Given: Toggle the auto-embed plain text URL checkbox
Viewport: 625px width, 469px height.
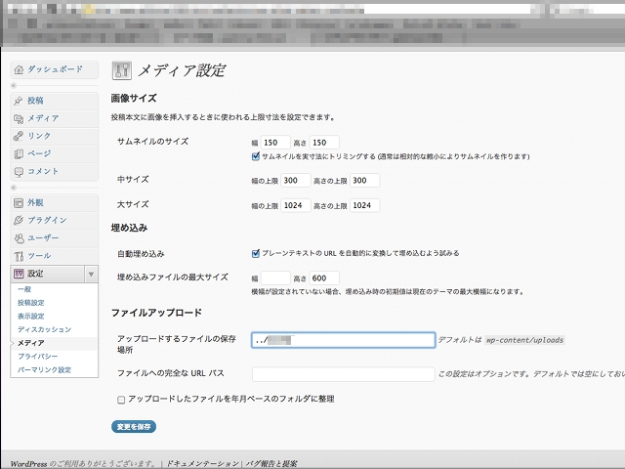Looking at the screenshot, I should coord(256,254).
